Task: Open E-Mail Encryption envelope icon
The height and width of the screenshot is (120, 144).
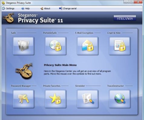Action: 87,46
